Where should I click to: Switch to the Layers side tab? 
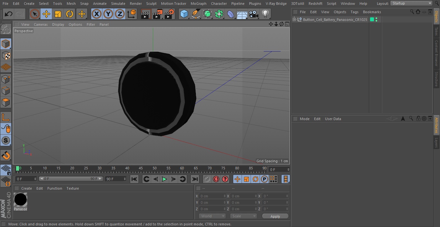pos(436,142)
